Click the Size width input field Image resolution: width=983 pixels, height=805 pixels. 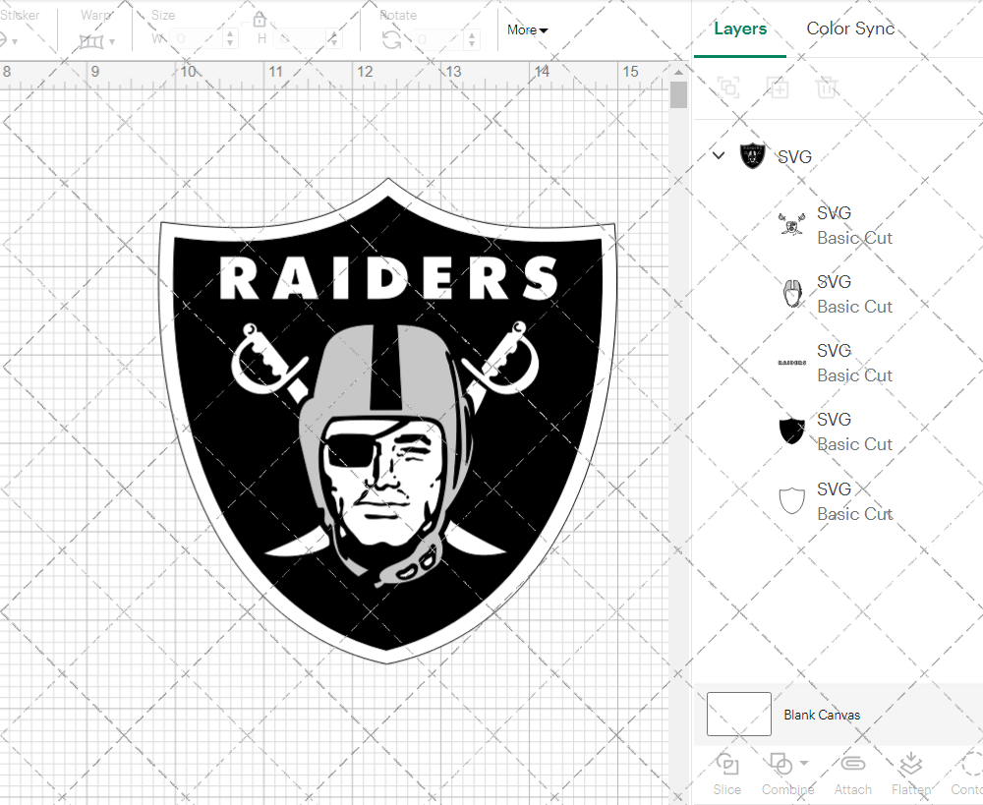197,39
